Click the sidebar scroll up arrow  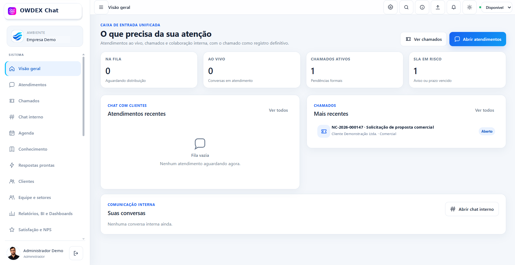click(x=84, y=55)
